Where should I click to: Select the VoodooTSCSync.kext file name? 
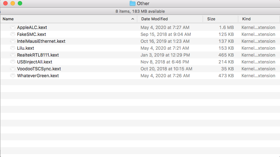39,69
